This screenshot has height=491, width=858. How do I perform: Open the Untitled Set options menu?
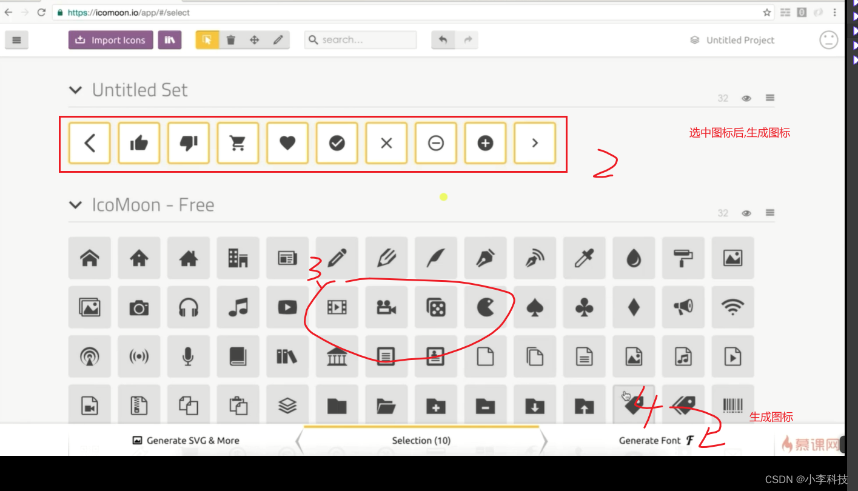point(769,98)
